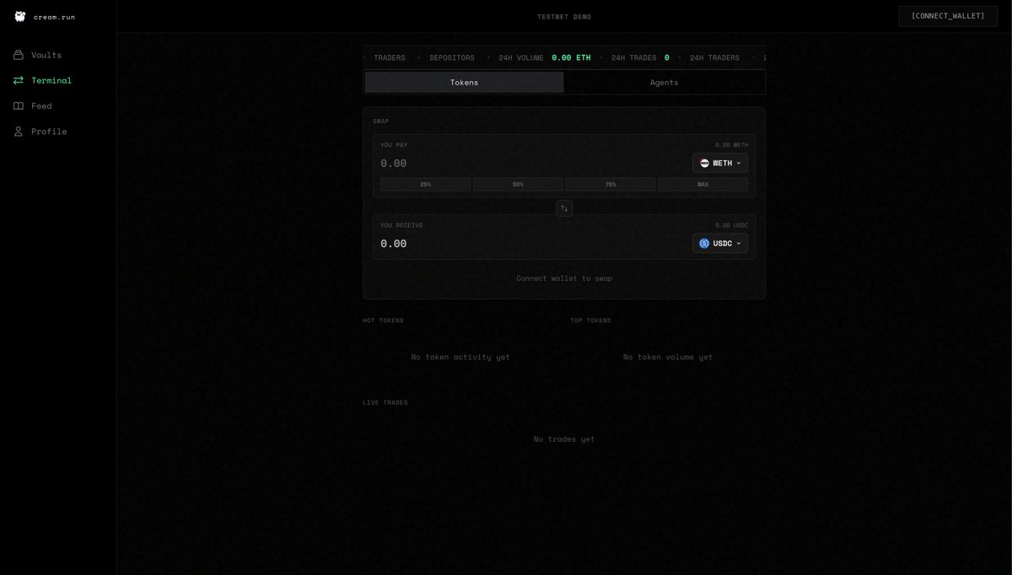Select the 25% amount button

tap(426, 185)
